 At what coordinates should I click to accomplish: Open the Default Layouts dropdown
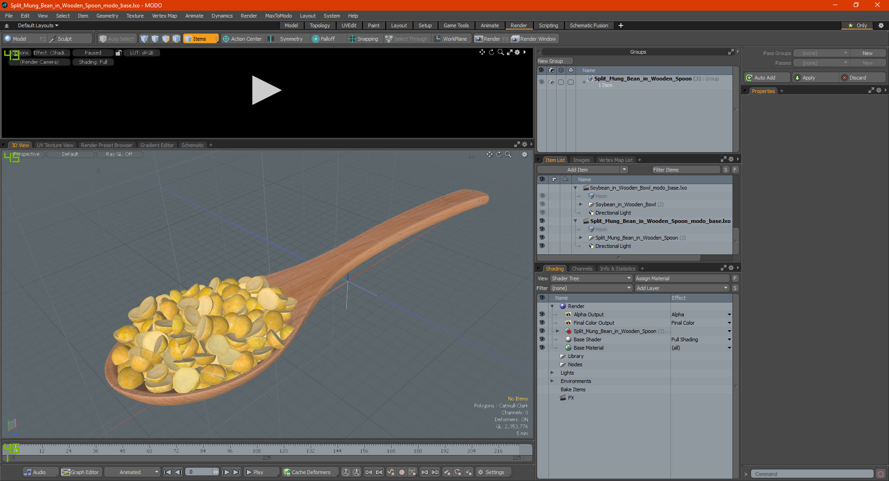[38, 25]
